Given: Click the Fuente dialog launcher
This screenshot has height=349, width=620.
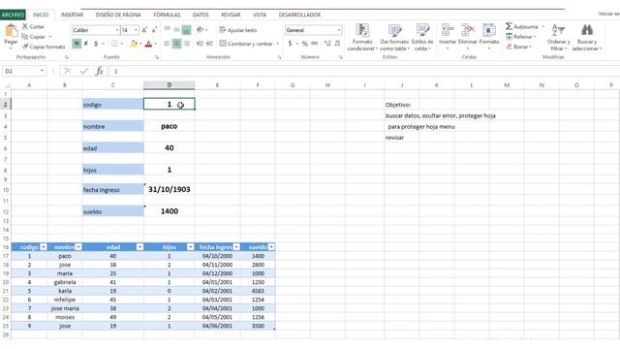Looking at the screenshot, I should pyautogui.click(x=157, y=57).
